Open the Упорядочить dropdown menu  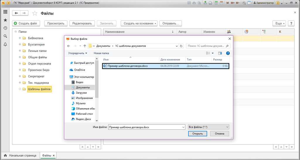[78, 53]
